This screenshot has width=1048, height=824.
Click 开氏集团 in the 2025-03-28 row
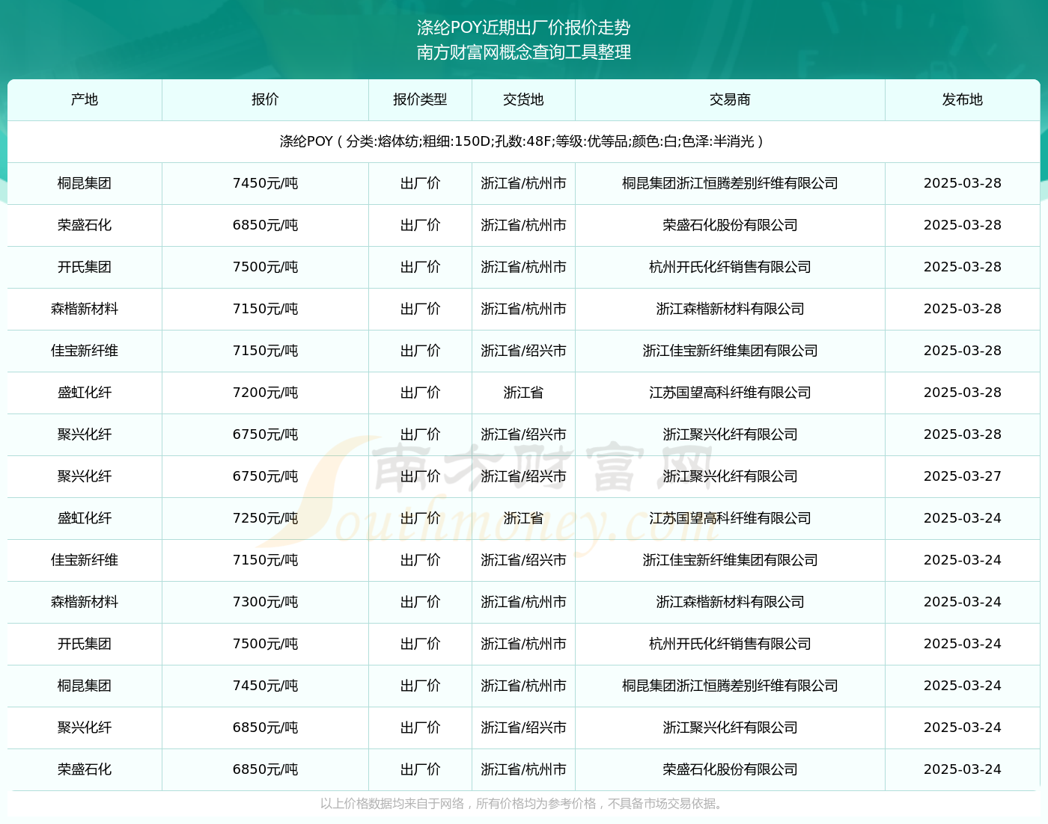click(85, 267)
